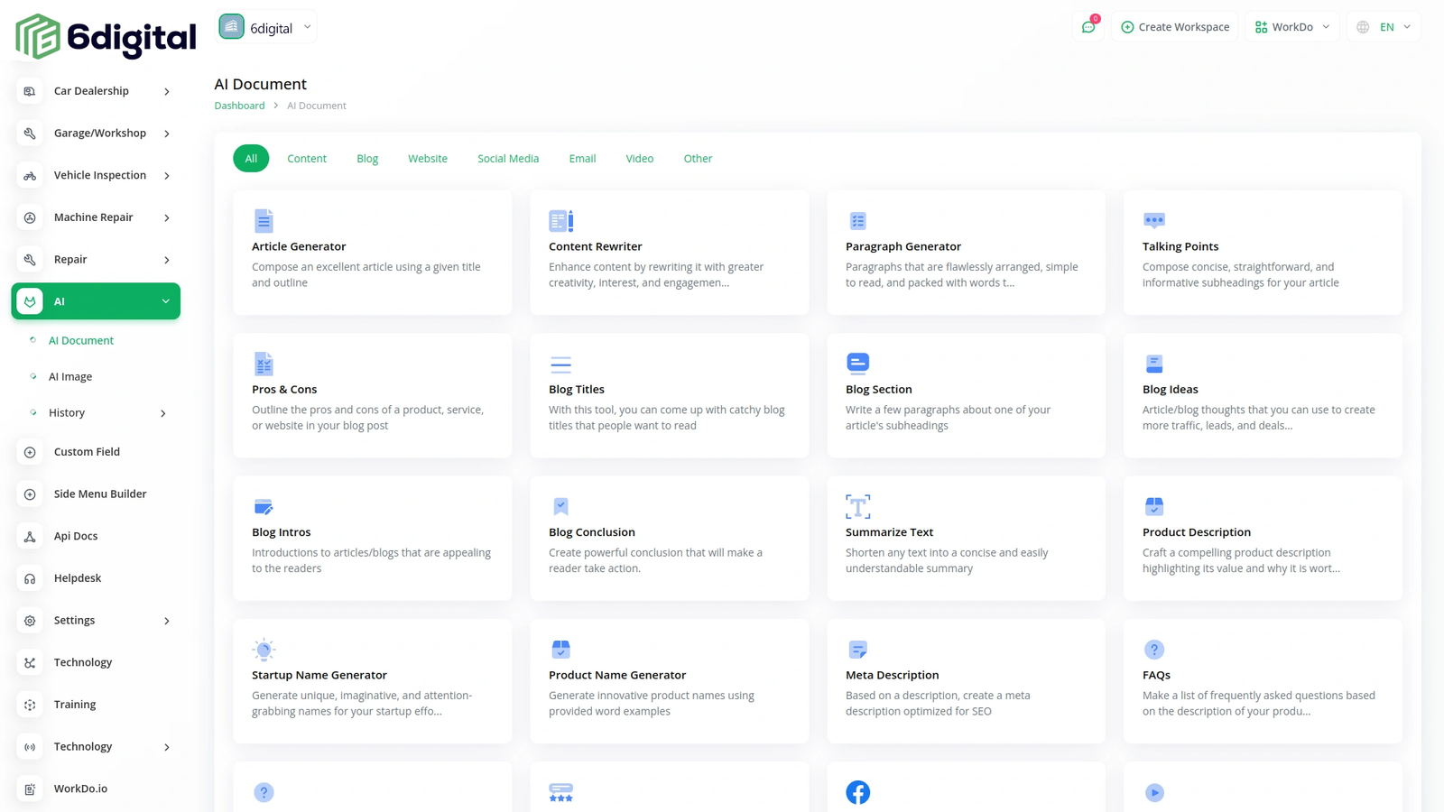The image size is (1444, 812).
Task: Expand the Technology menu with chevron
Action: 96,747
